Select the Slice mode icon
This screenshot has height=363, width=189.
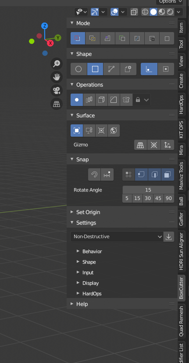click(x=93, y=38)
